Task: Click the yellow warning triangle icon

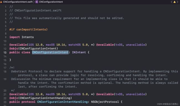Action: tap(174, 2)
